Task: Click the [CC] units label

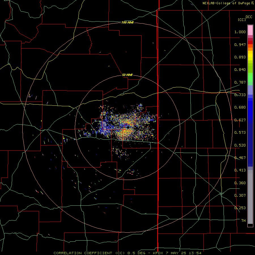Action: [x=242, y=20]
